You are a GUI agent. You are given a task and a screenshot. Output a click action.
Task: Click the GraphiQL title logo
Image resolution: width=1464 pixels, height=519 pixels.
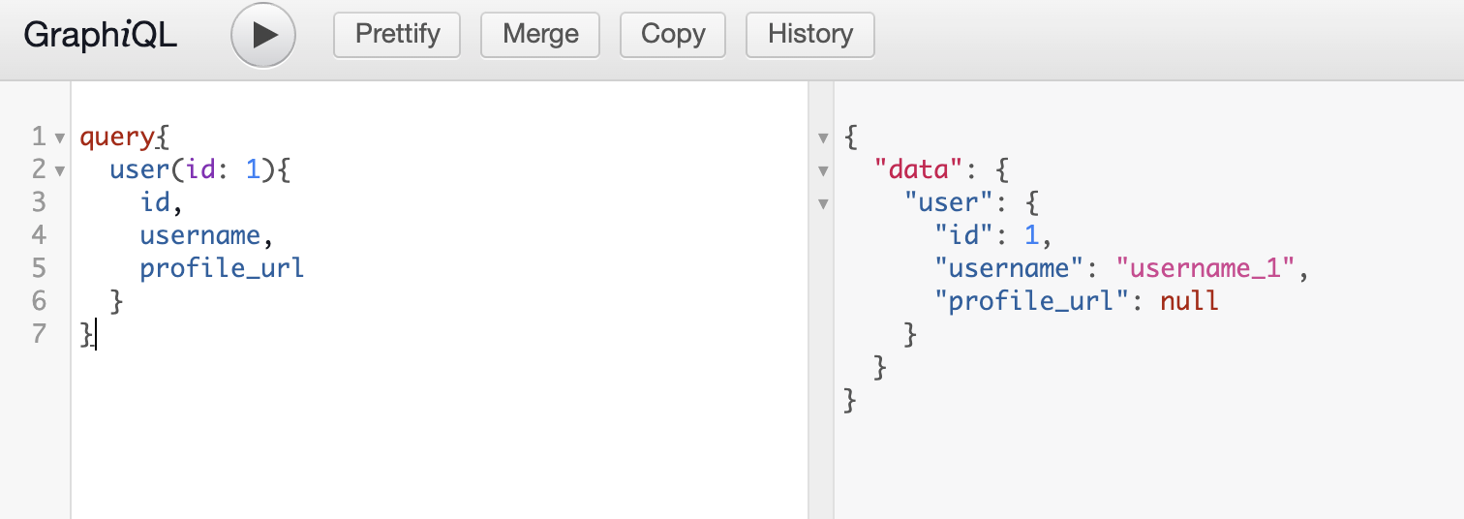tap(101, 35)
